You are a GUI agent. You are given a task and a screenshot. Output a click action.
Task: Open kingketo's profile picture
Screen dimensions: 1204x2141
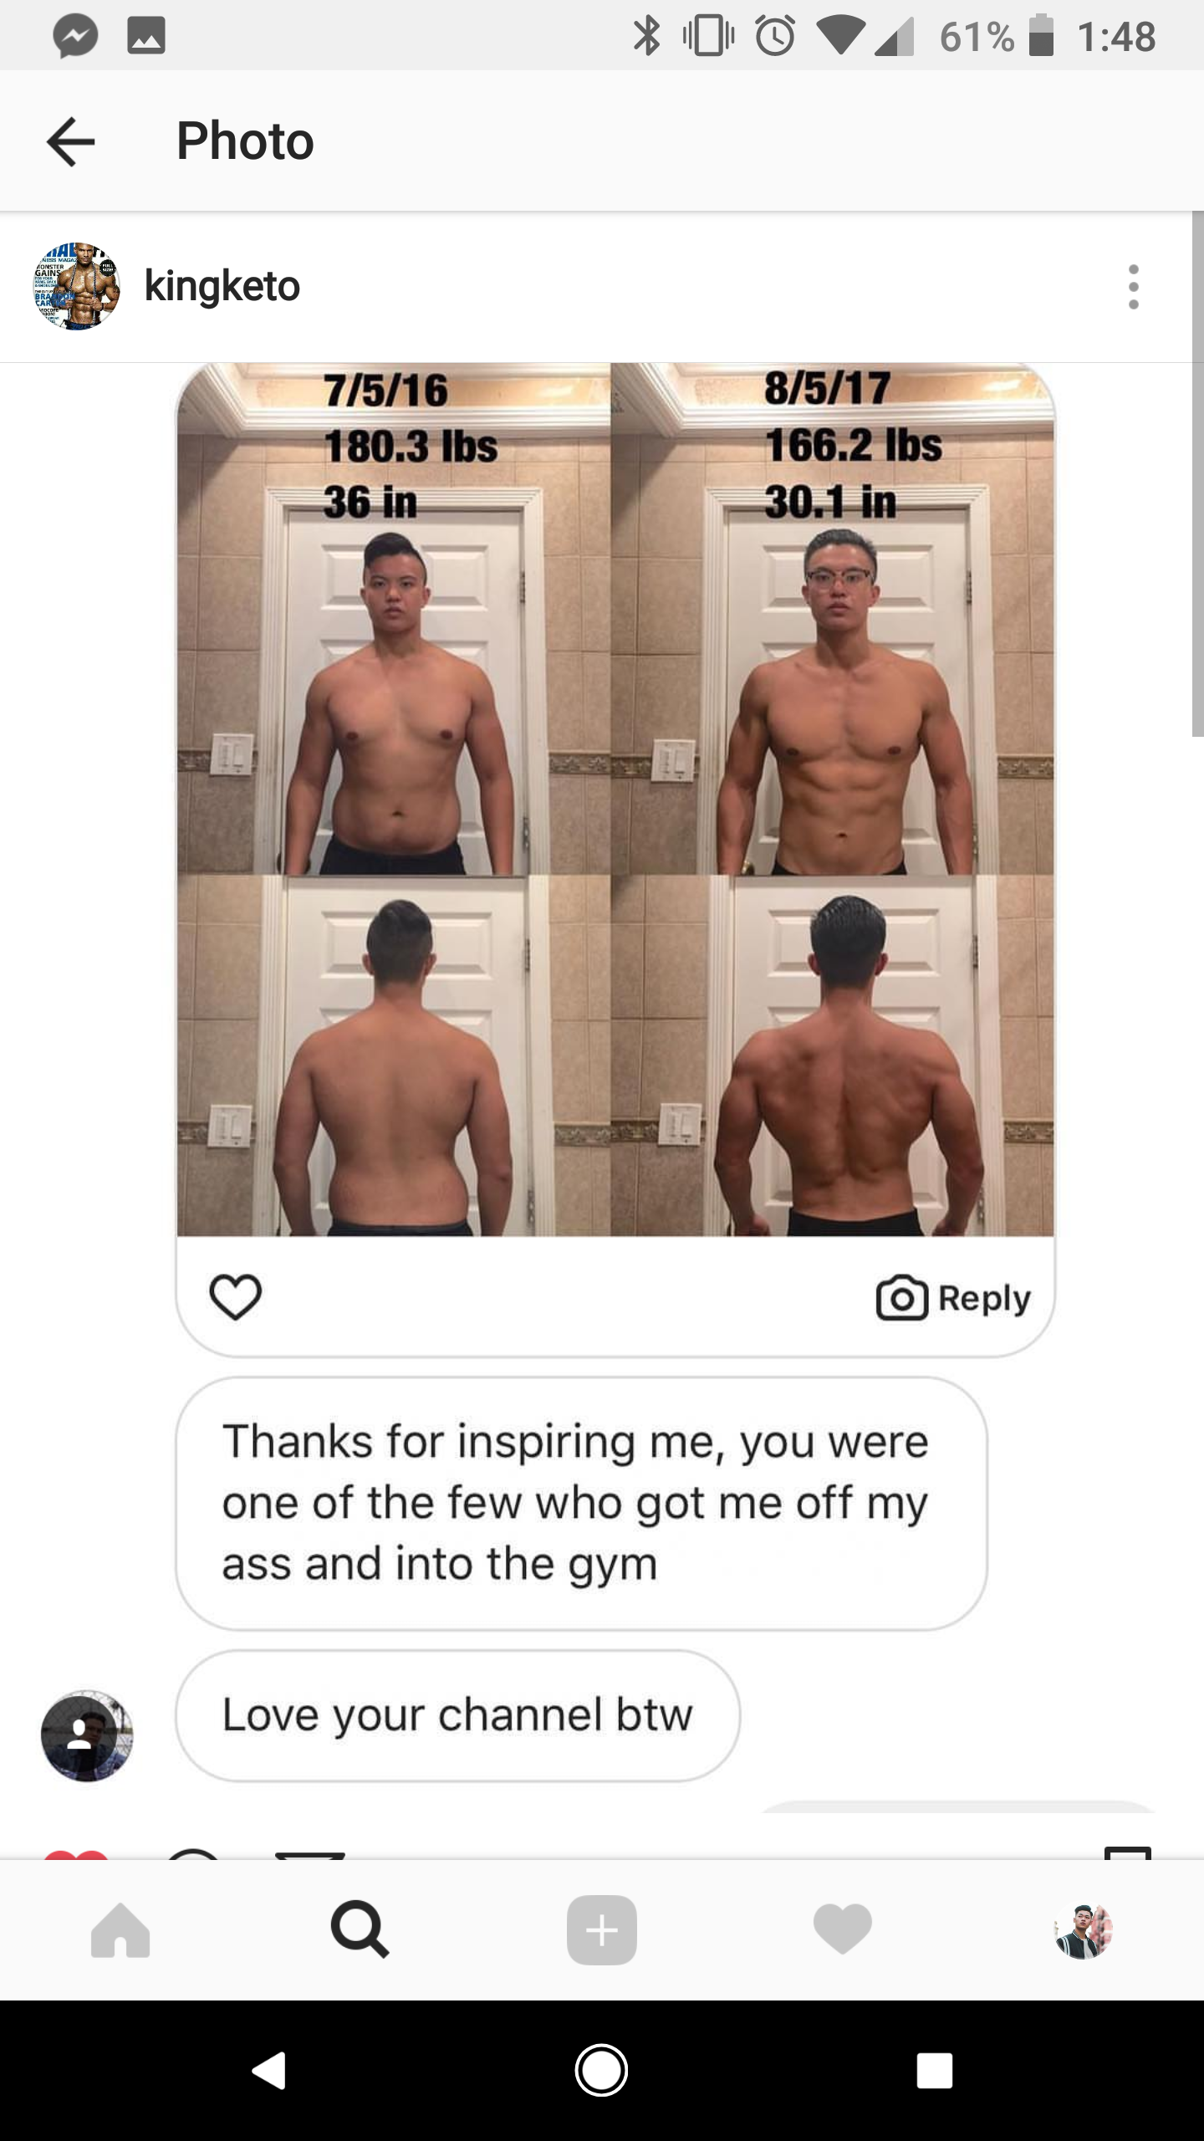click(x=77, y=286)
